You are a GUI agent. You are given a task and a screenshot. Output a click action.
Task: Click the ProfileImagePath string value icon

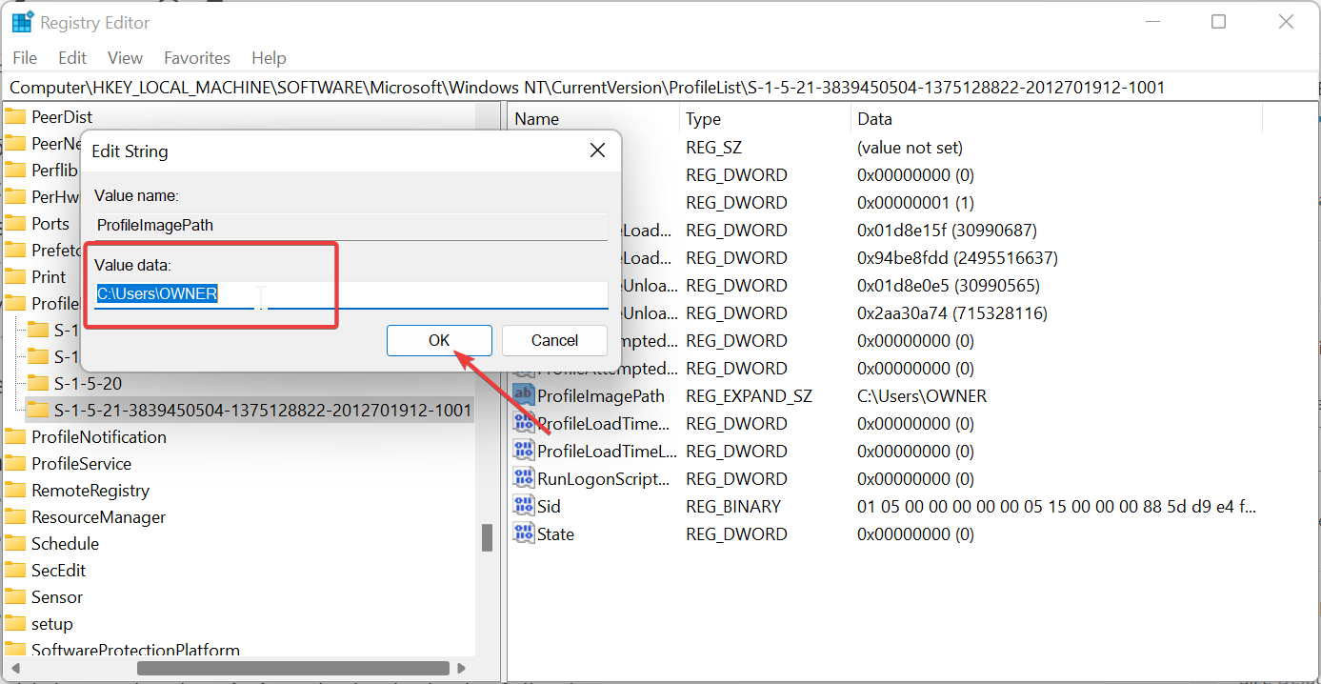click(x=523, y=395)
